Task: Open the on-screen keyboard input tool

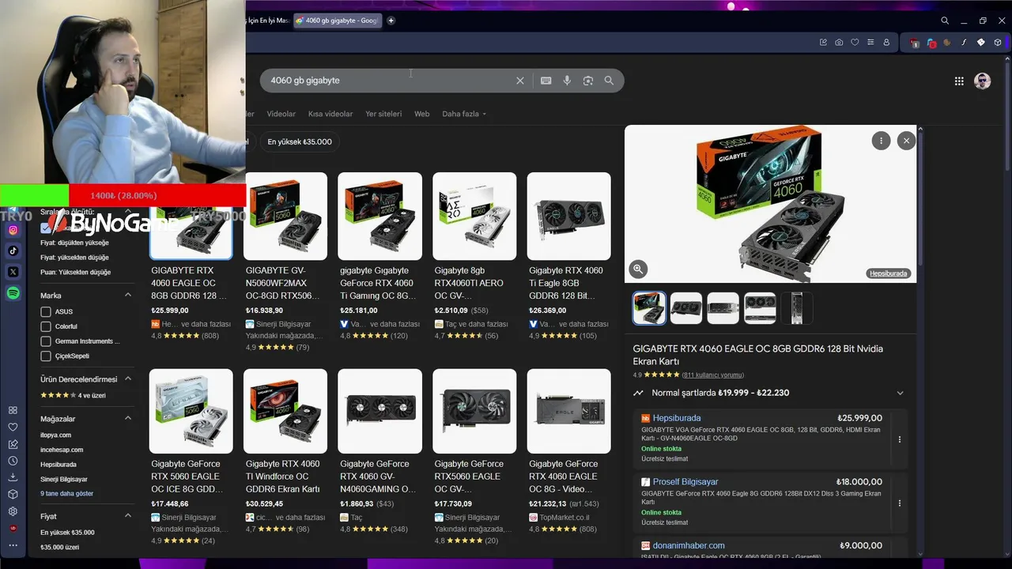Action: coord(546,81)
